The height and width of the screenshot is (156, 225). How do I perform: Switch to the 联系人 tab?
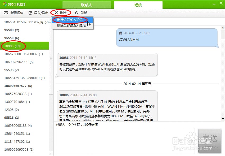coord(86,4)
